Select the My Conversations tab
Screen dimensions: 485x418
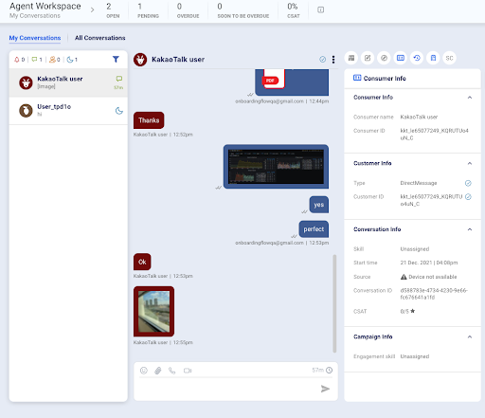(x=35, y=38)
